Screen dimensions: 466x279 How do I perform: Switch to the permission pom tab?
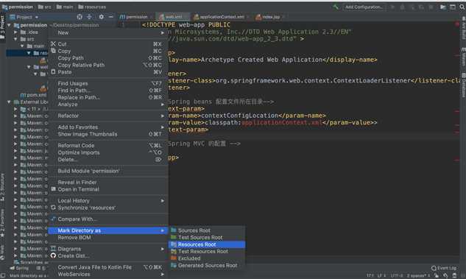pyautogui.click(x=136, y=17)
